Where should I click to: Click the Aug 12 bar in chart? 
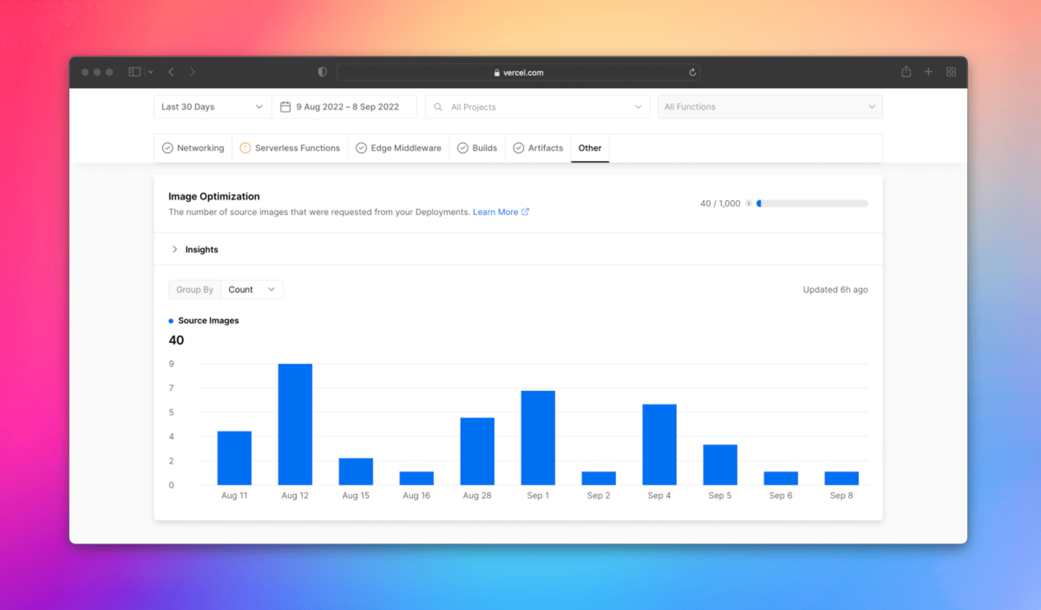click(295, 424)
